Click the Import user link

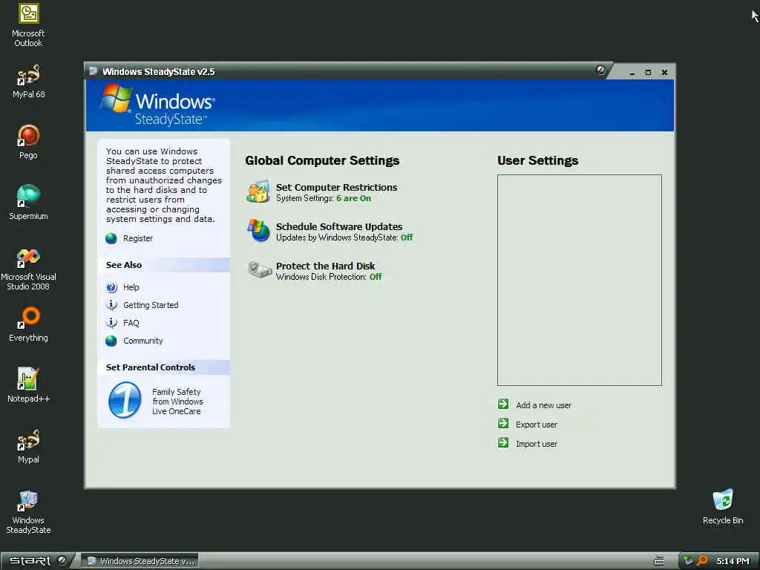click(x=537, y=444)
